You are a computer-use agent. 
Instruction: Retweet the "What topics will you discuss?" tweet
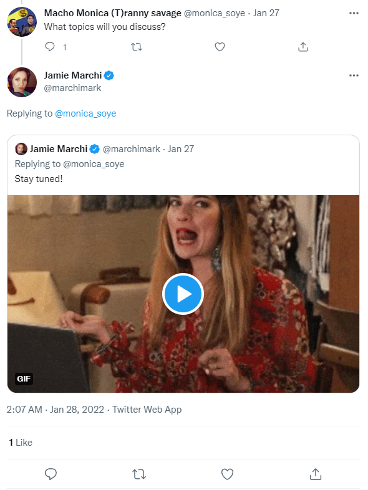coord(137,47)
